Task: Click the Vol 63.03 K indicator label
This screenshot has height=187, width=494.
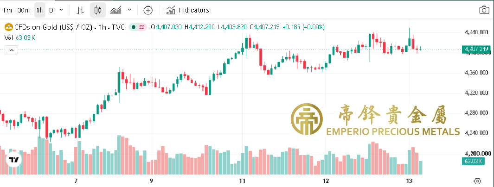Action: point(20,38)
